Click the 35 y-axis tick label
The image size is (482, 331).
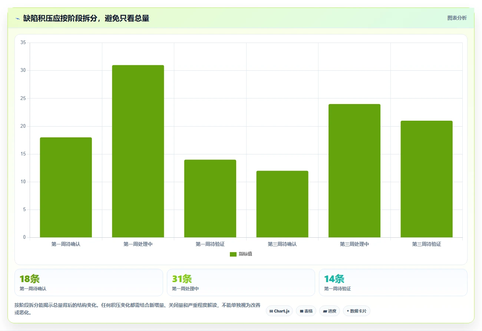pyautogui.click(x=23, y=43)
